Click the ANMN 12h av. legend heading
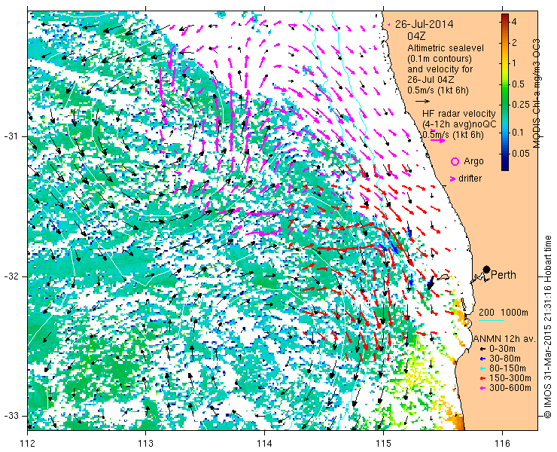 point(505,338)
